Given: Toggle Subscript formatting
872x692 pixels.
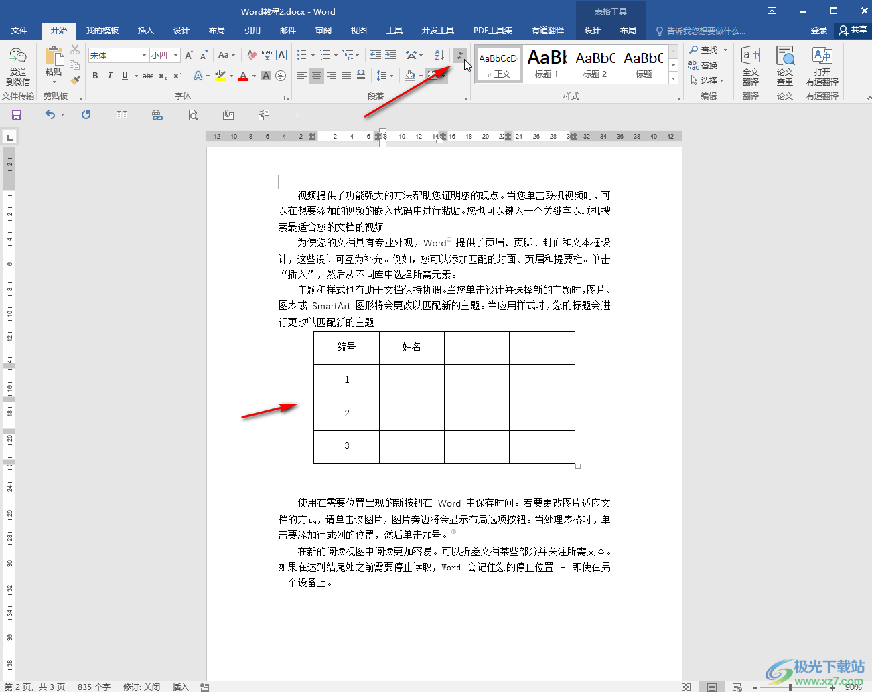Looking at the screenshot, I should click(x=163, y=76).
